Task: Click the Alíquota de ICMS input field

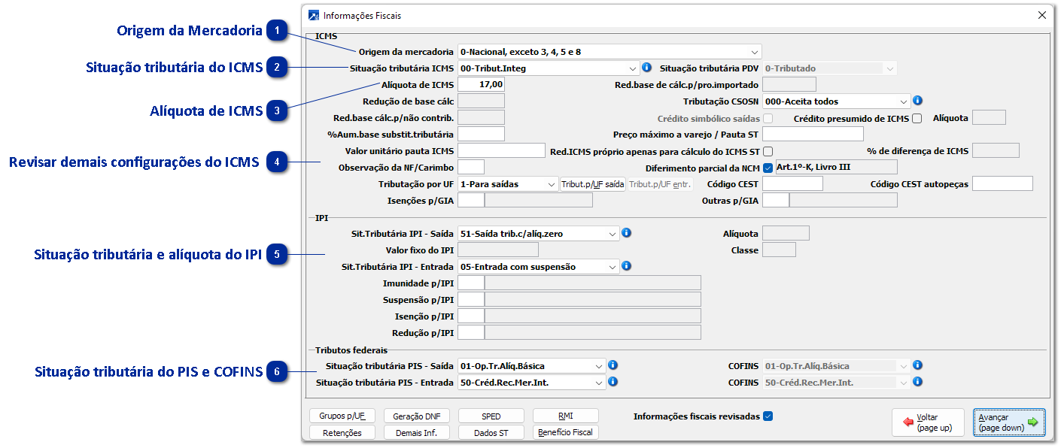Action: click(x=481, y=84)
